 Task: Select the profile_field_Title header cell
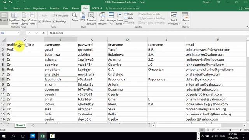pos(25,45)
